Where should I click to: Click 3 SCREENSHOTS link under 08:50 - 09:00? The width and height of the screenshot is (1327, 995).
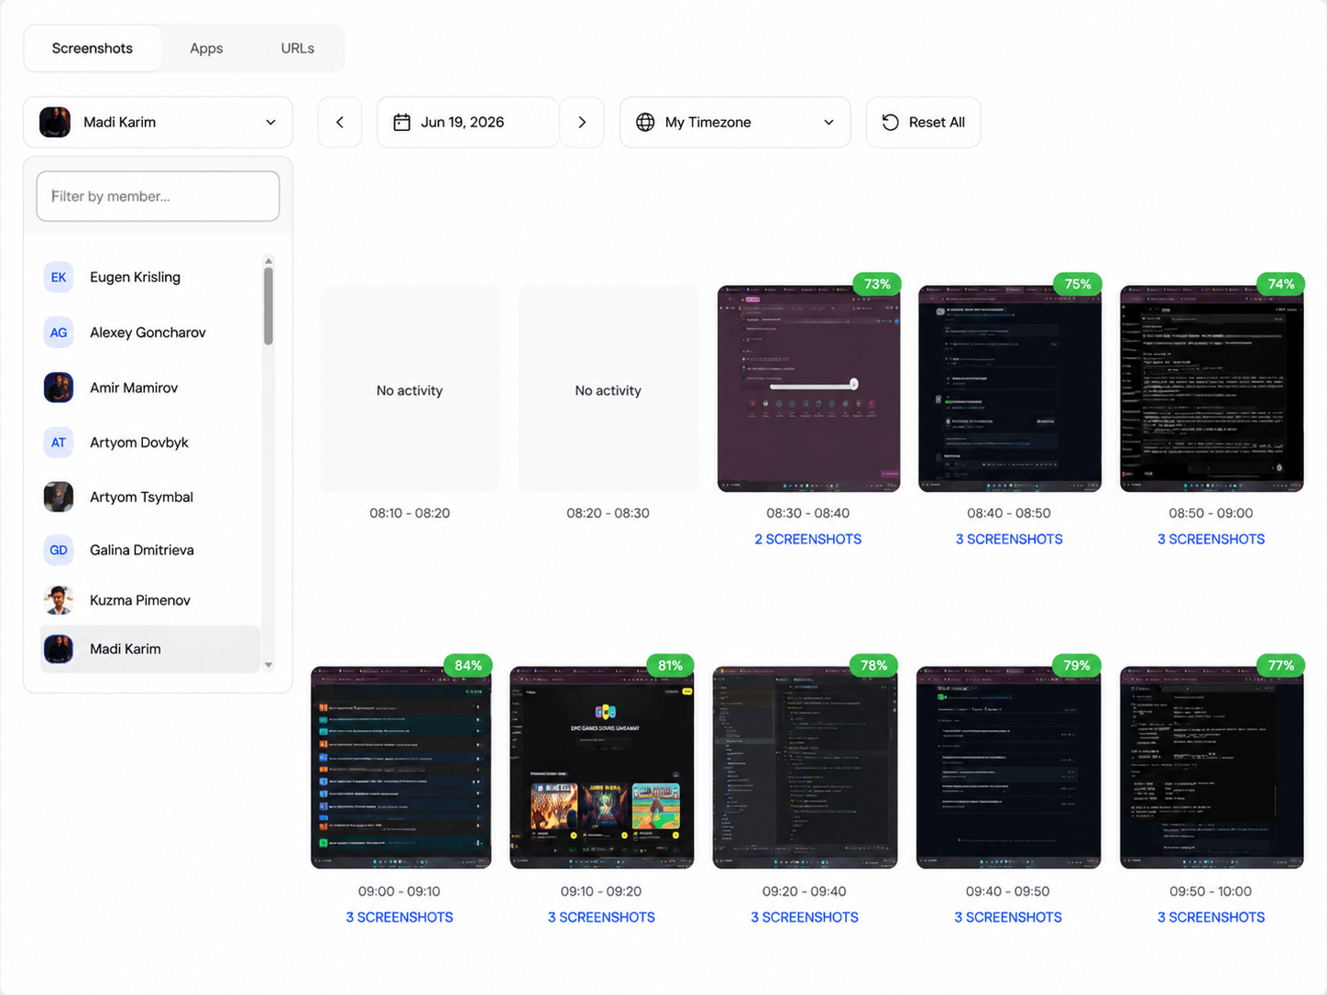pyautogui.click(x=1211, y=540)
